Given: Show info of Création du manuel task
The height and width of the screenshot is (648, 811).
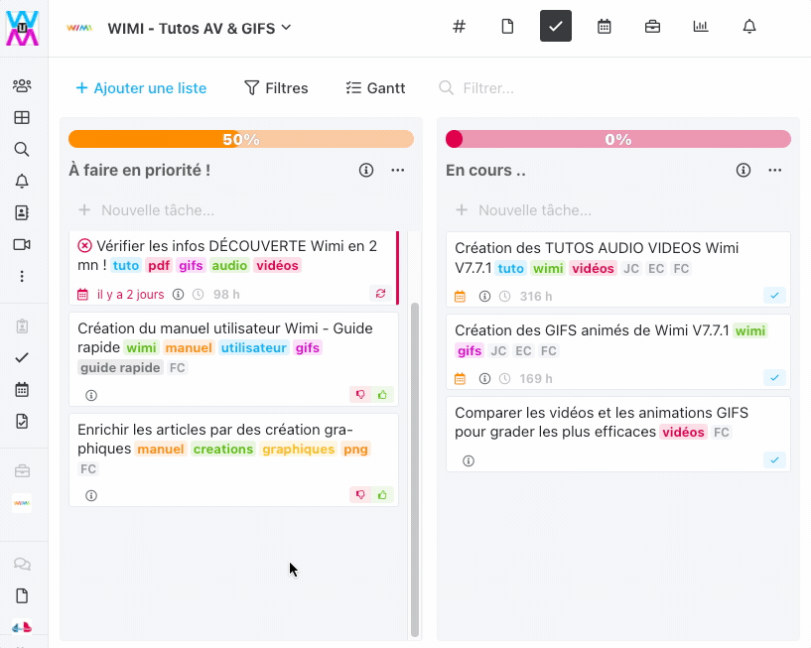Looking at the screenshot, I should tap(91, 395).
